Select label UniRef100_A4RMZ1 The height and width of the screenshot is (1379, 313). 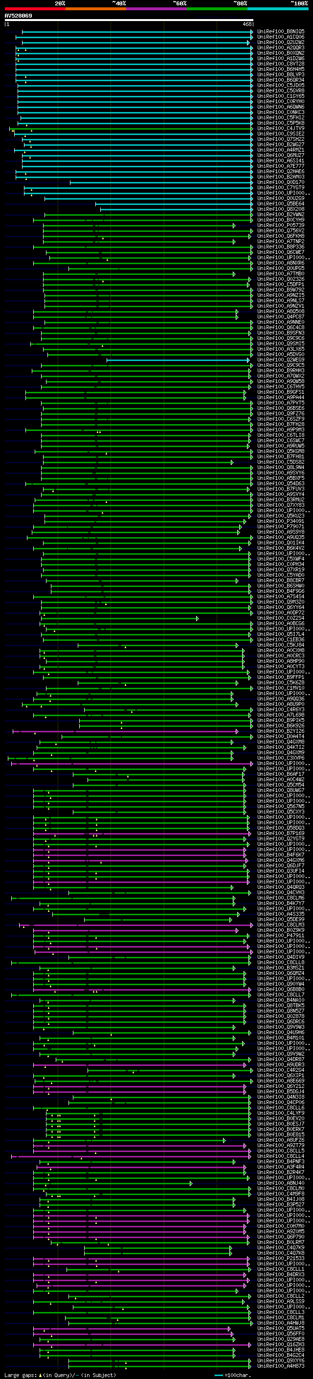tap(281, 150)
